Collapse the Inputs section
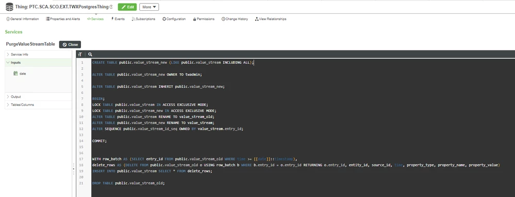 tap(38, 63)
